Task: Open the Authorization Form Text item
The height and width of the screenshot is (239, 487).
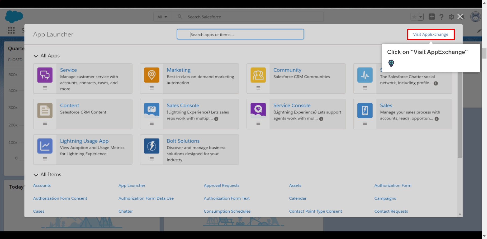Action: click(x=227, y=198)
